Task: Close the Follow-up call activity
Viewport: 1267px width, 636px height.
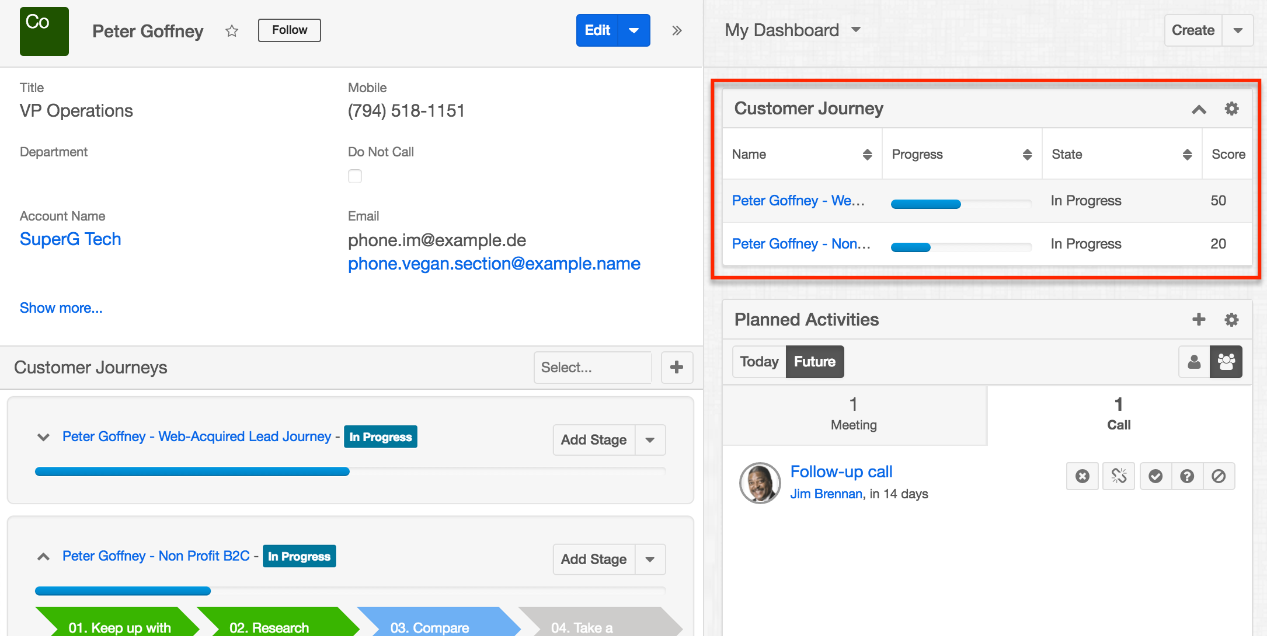Action: click(1082, 476)
